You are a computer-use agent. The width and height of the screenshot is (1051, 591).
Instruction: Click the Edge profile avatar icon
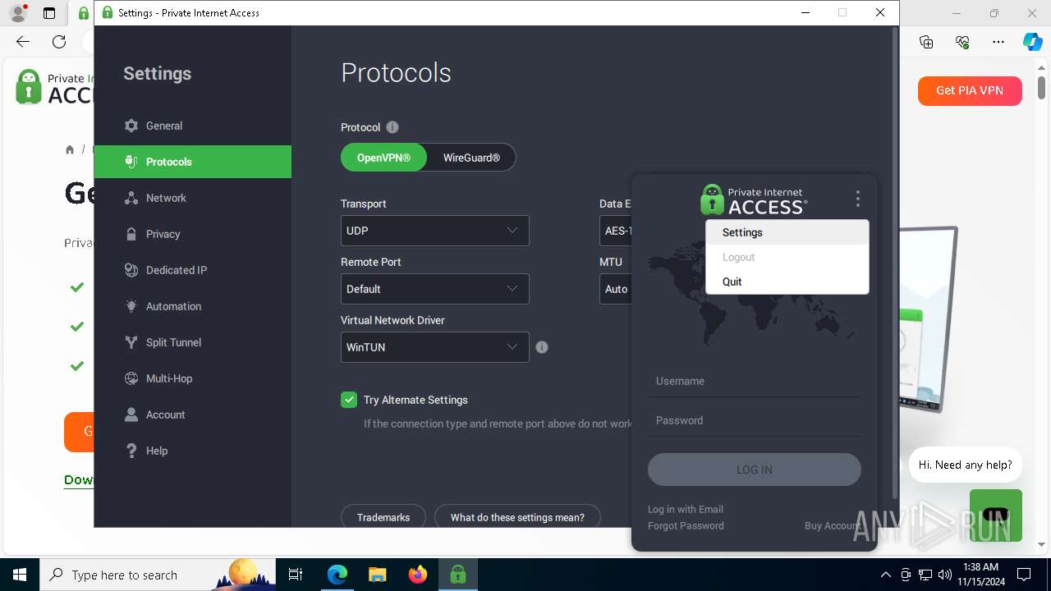[x=17, y=13]
